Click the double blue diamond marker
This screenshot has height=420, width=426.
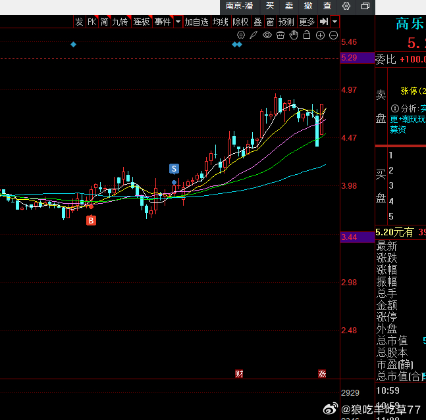click(237, 45)
